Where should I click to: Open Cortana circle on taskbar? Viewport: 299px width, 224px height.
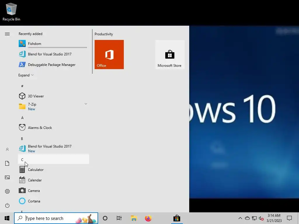point(105,218)
